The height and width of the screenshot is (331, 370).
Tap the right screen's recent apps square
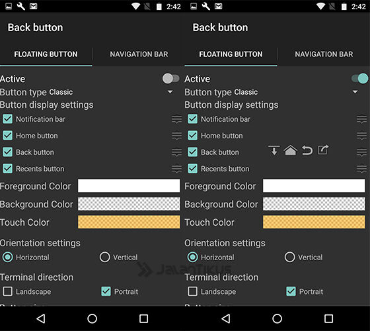click(x=328, y=318)
